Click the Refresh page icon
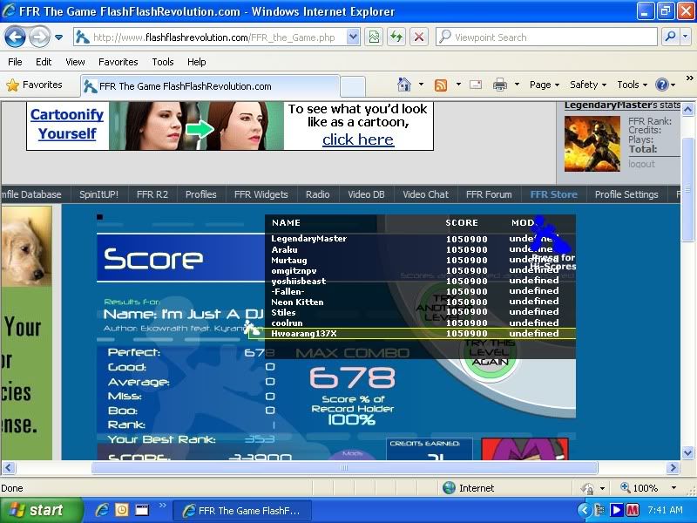 pos(396,37)
